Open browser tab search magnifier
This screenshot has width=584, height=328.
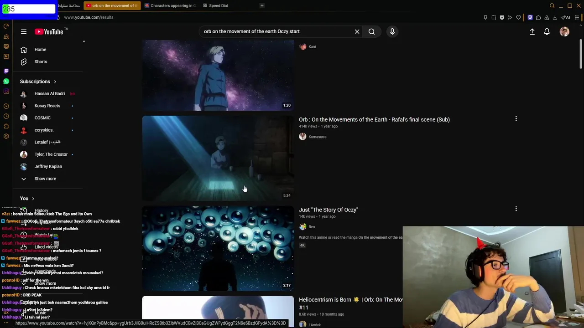(552, 5)
